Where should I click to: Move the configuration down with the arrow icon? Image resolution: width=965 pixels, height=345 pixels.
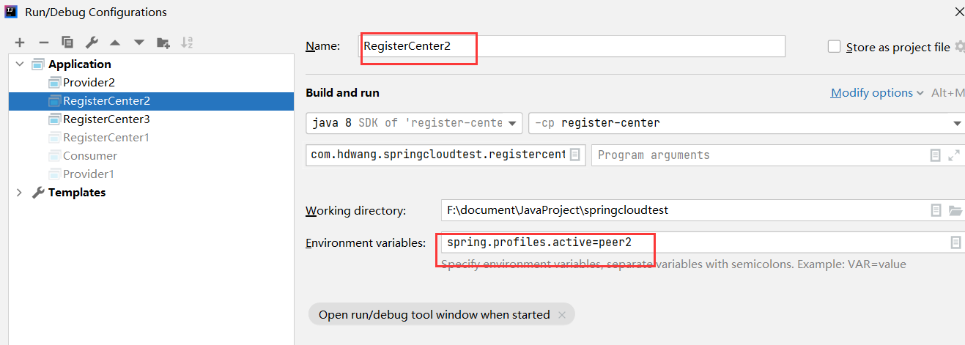point(138,42)
